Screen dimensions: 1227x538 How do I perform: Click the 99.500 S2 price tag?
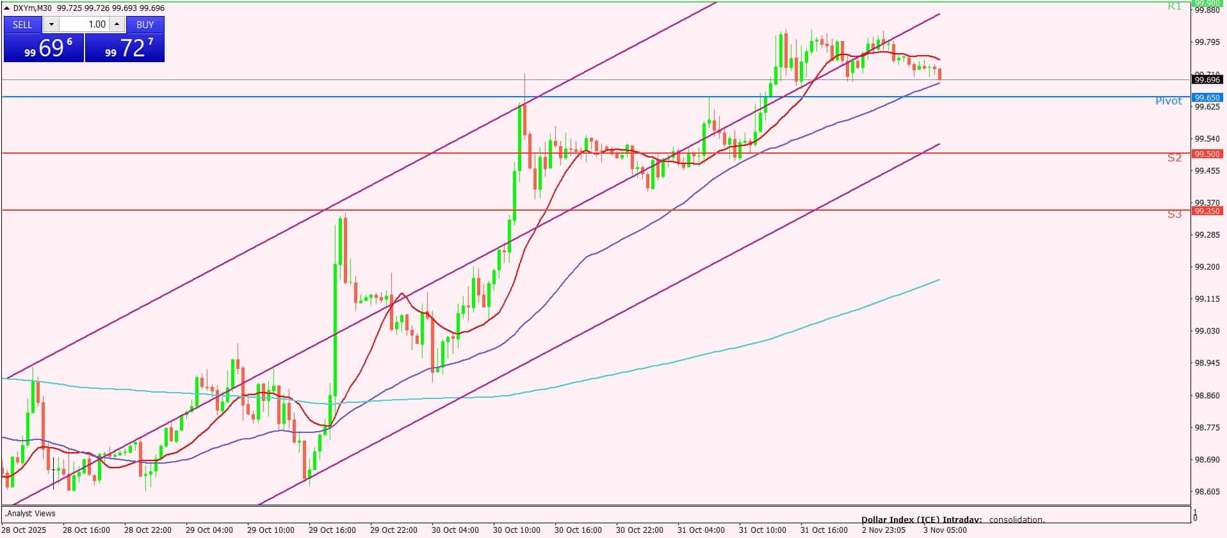pos(1207,154)
